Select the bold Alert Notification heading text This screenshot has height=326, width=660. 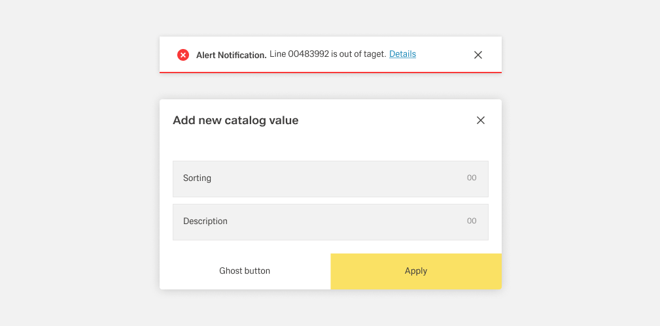coord(231,55)
